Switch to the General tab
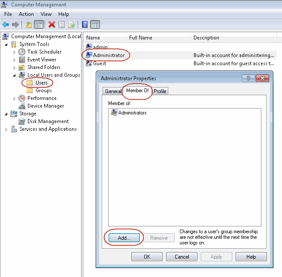The height and width of the screenshot is (277, 282). [113, 91]
